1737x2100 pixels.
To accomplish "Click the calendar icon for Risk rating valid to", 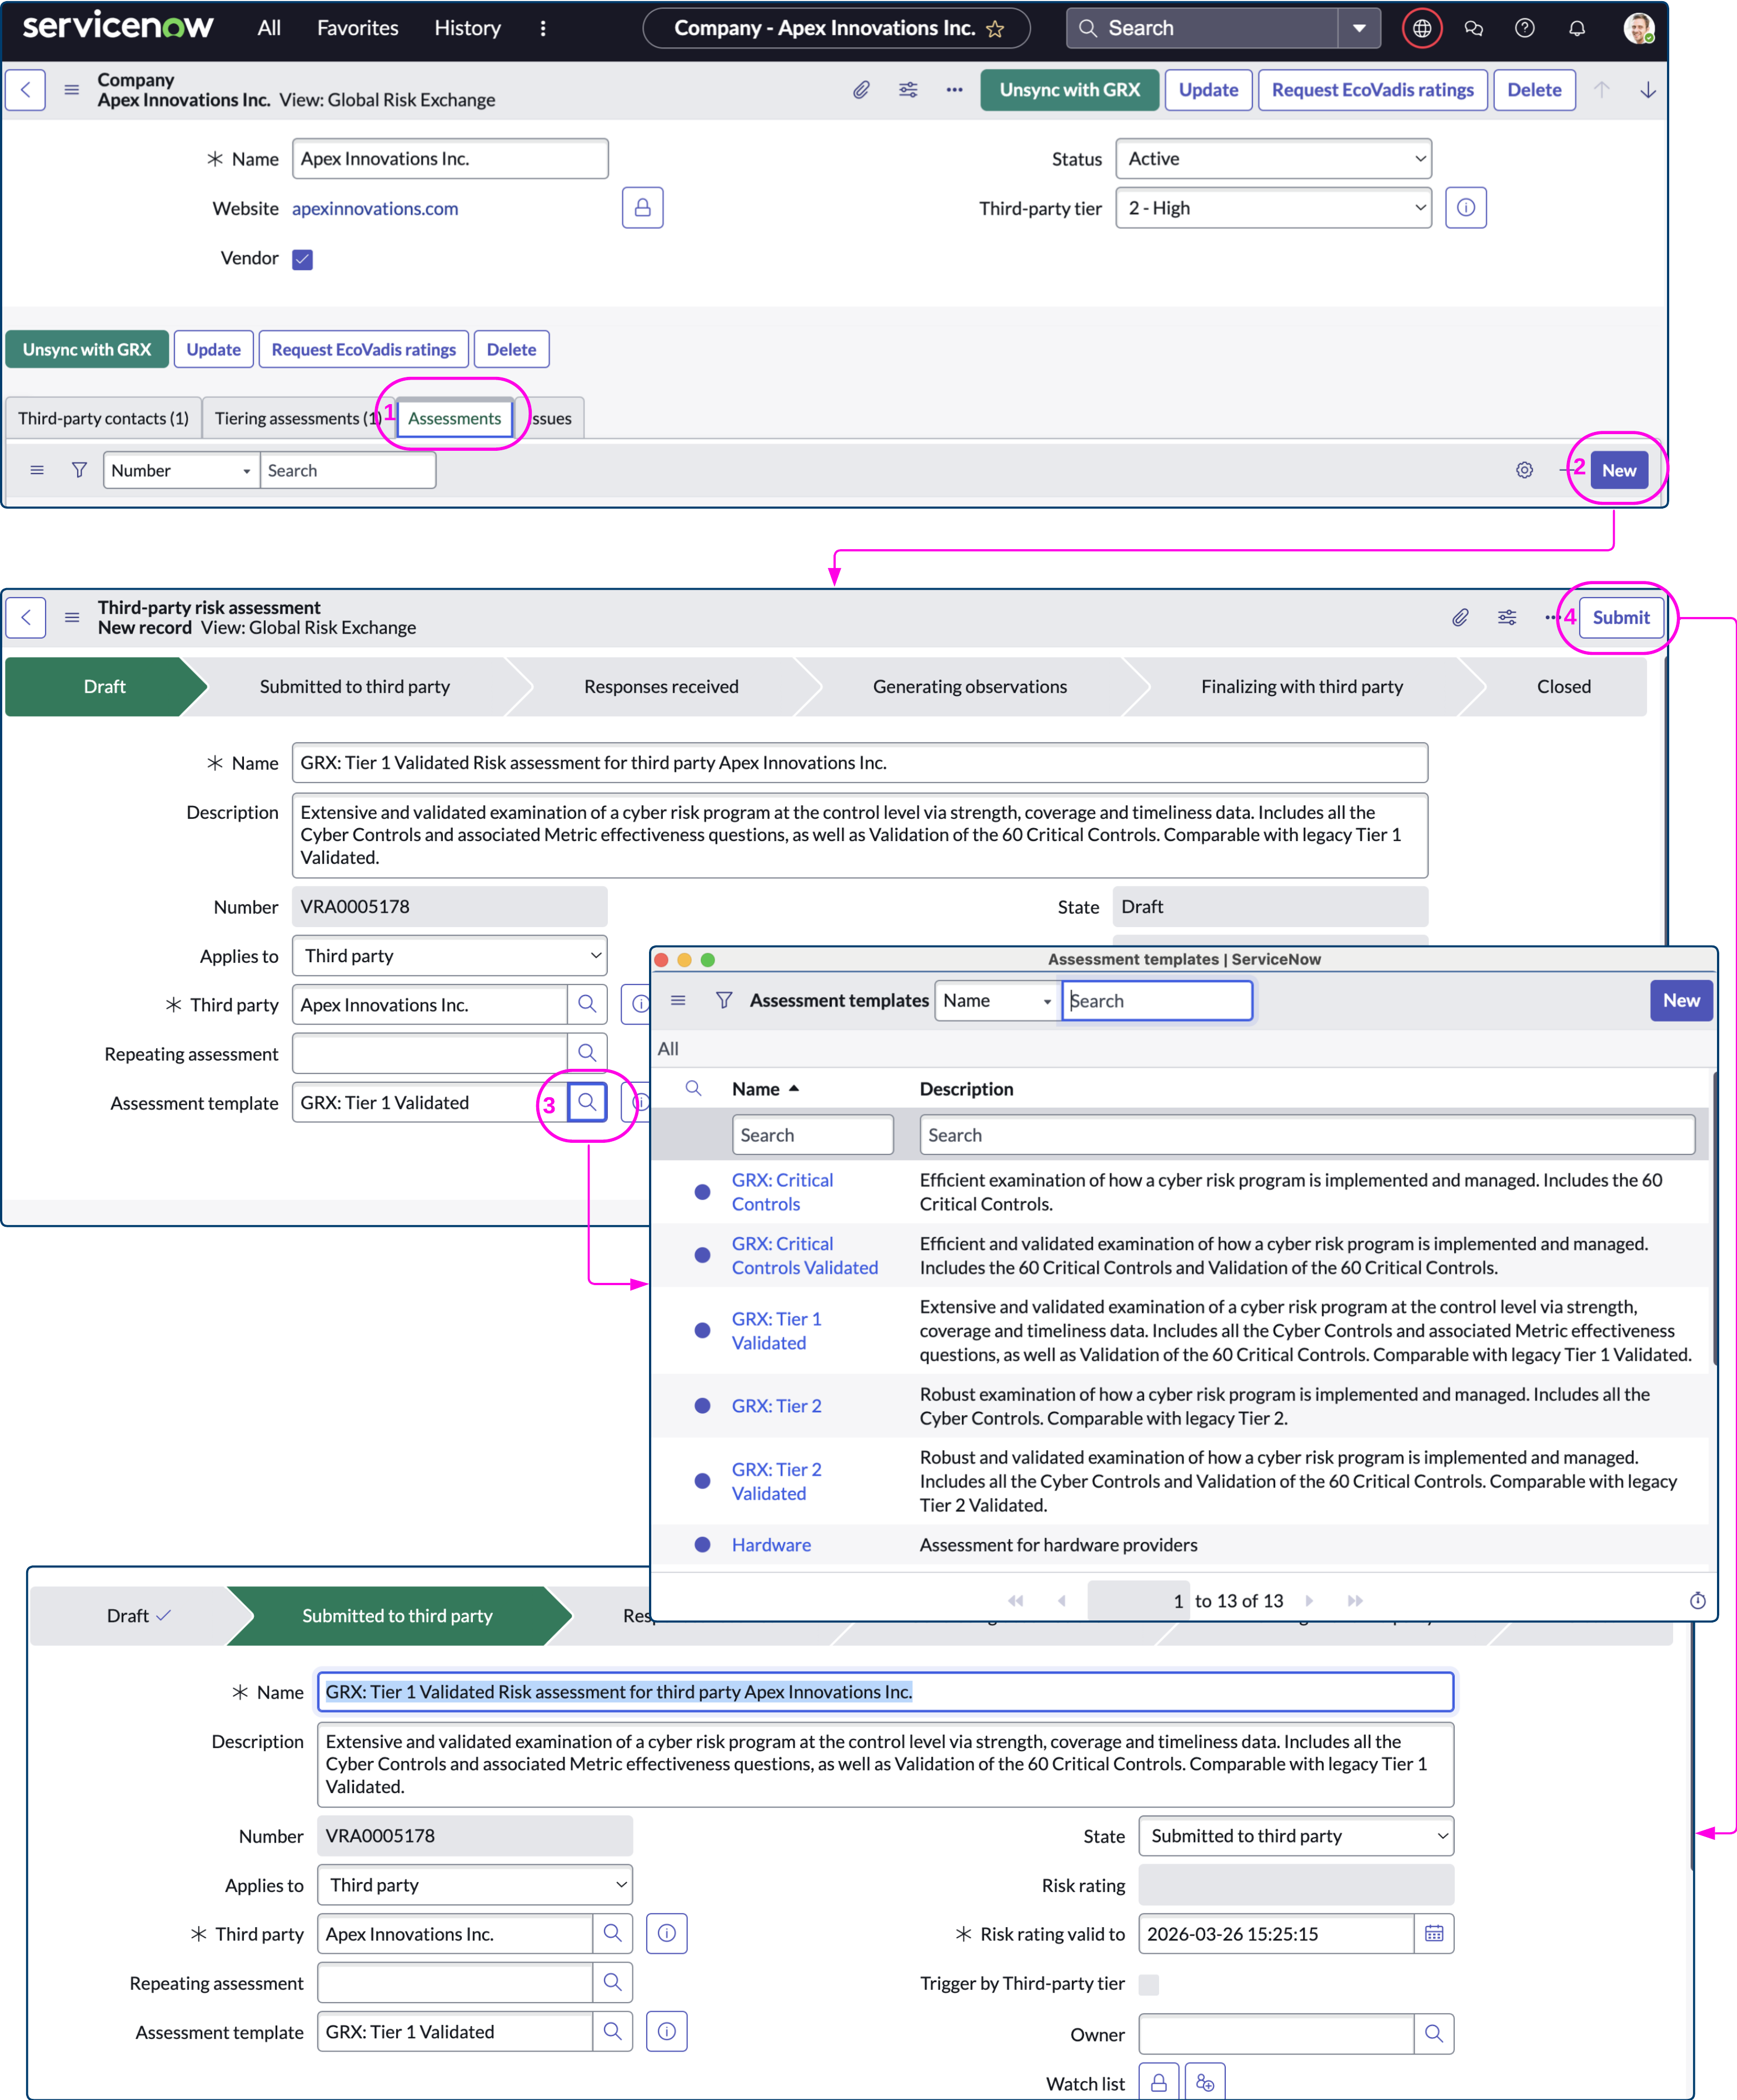I will [x=1433, y=1933].
